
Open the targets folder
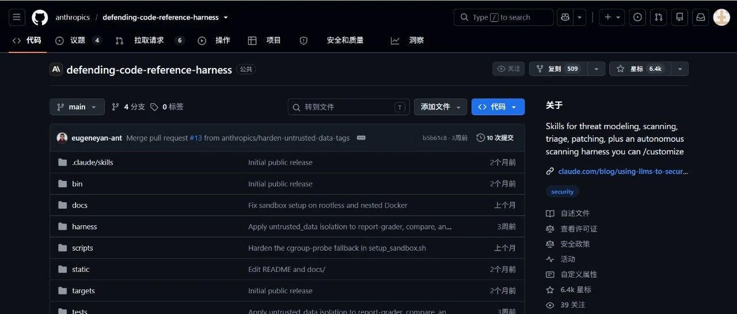click(83, 290)
